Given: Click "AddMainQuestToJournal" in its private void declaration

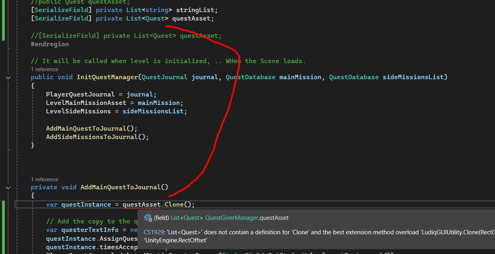Looking at the screenshot, I should [x=121, y=187].
